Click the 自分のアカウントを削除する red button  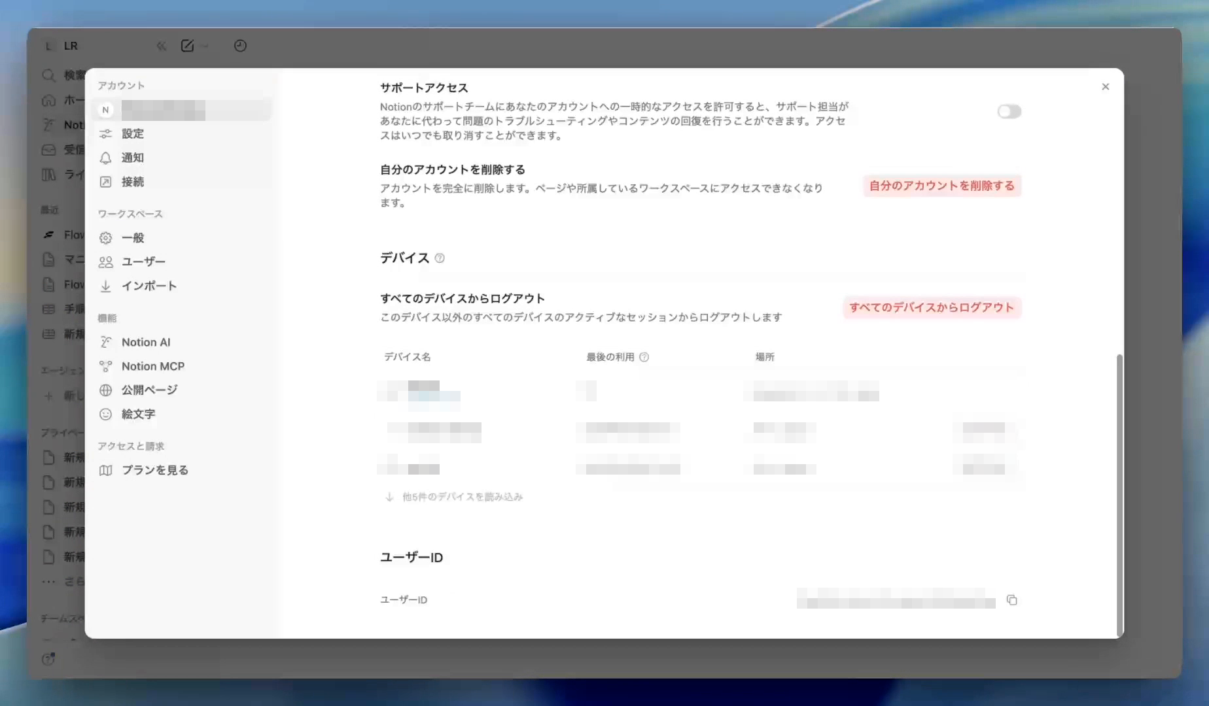942,186
